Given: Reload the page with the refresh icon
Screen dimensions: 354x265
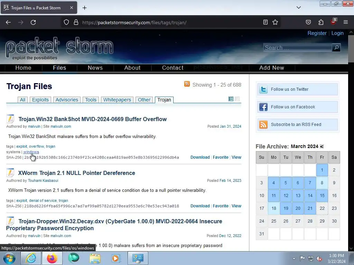Looking at the screenshot, I should click(33, 22).
